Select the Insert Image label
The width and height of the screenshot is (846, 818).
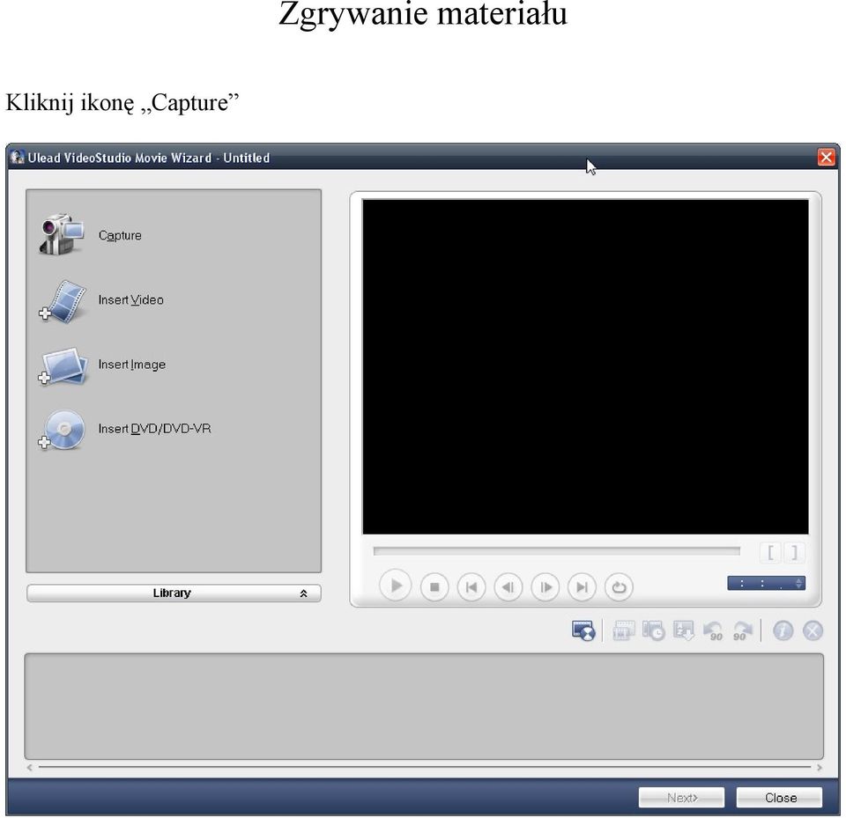pyautogui.click(x=131, y=365)
